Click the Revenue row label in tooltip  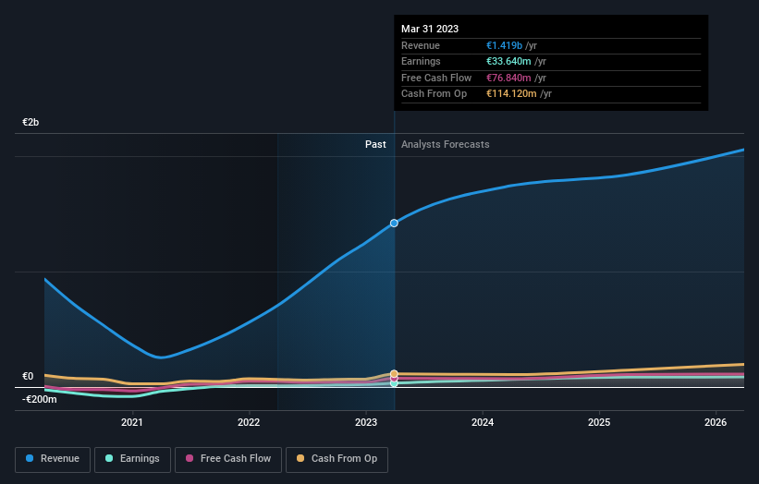click(x=421, y=45)
